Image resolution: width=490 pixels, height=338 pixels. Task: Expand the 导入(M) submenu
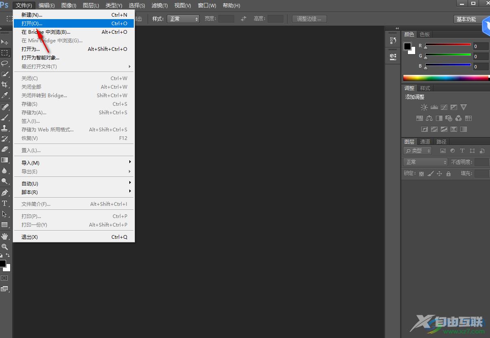click(74, 163)
